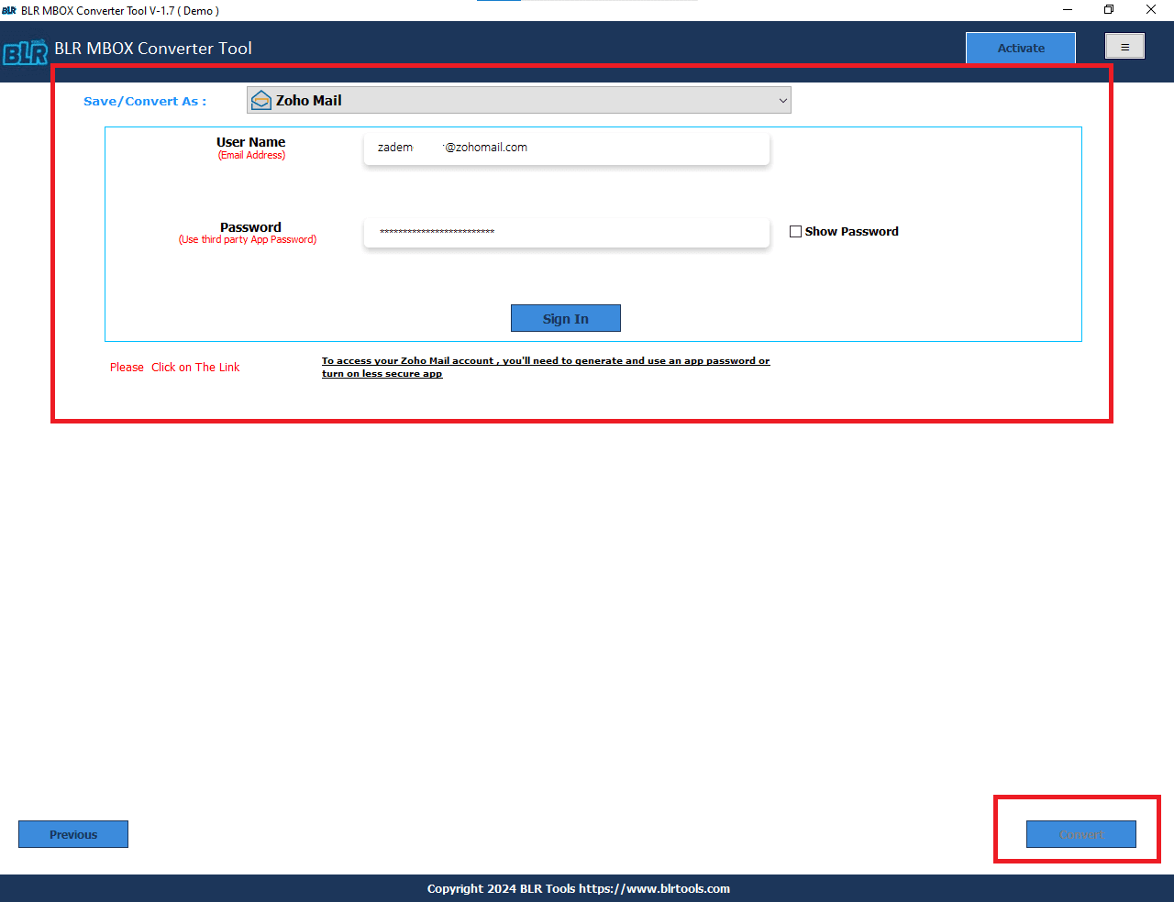Restore down the application window
1174x902 pixels.
1109,10
